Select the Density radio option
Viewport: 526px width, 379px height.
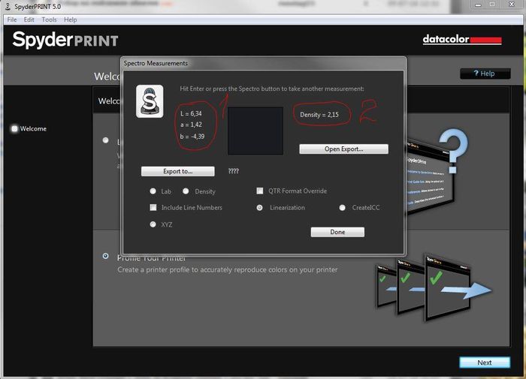pos(186,191)
